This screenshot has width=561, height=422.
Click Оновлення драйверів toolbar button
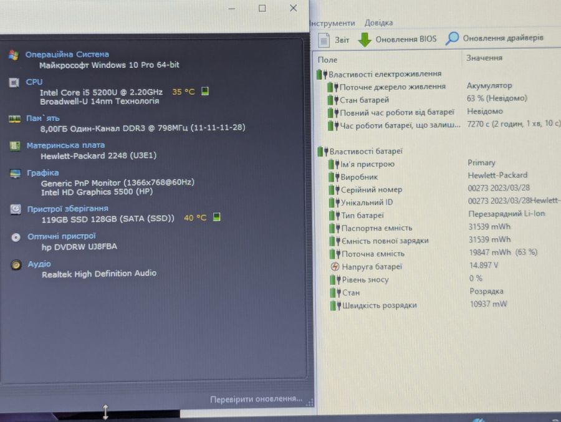click(x=495, y=38)
